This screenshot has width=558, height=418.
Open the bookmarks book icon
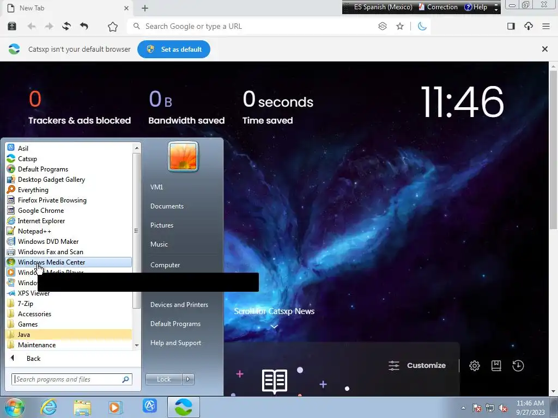pyautogui.click(x=496, y=366)
